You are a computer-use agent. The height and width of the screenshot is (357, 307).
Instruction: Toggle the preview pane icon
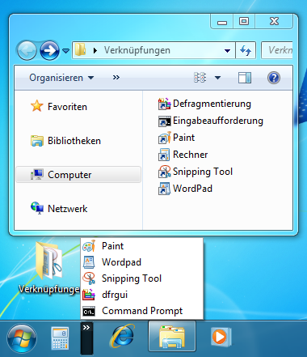245,78
